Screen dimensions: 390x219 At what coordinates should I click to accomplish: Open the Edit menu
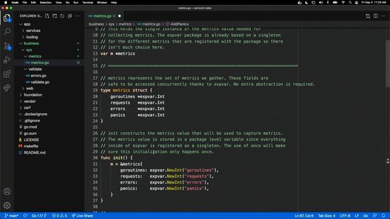tap(34, 2)
